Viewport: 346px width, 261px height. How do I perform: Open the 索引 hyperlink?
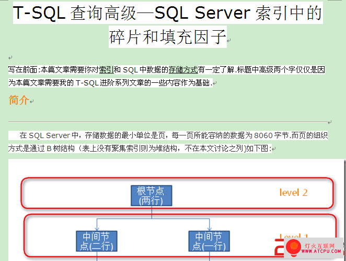[106, 70]
